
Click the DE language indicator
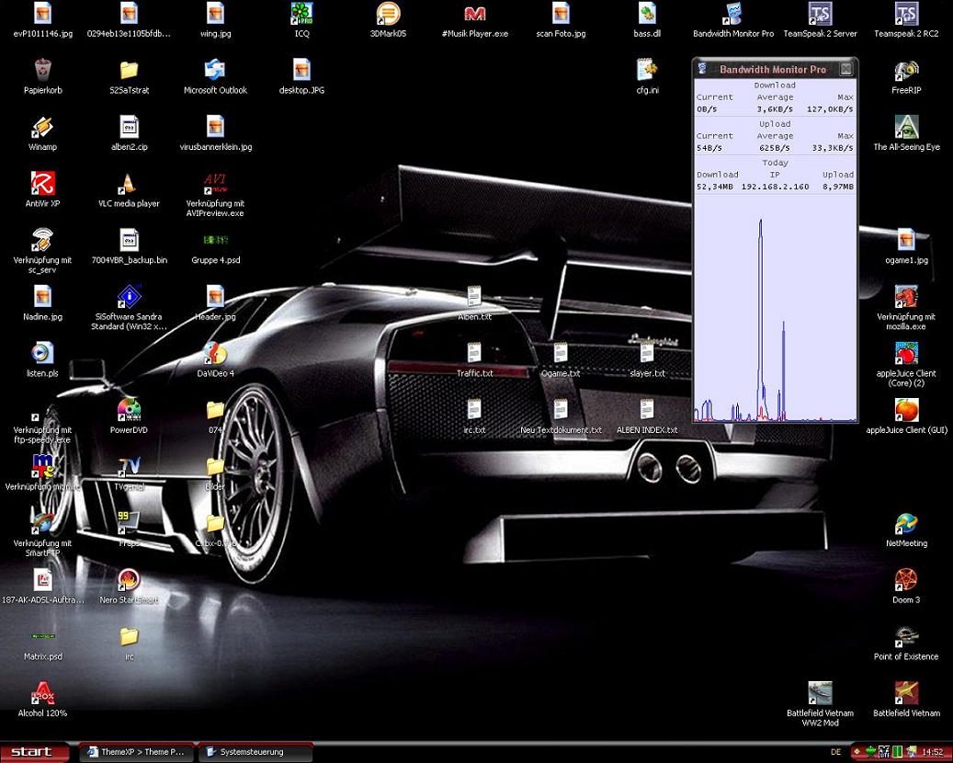pyautogui.click(x=835, y=752)
